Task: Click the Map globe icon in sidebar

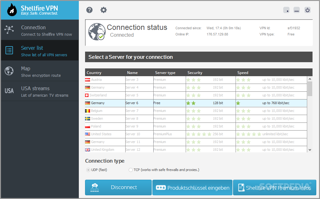Action: click(9, 71)
